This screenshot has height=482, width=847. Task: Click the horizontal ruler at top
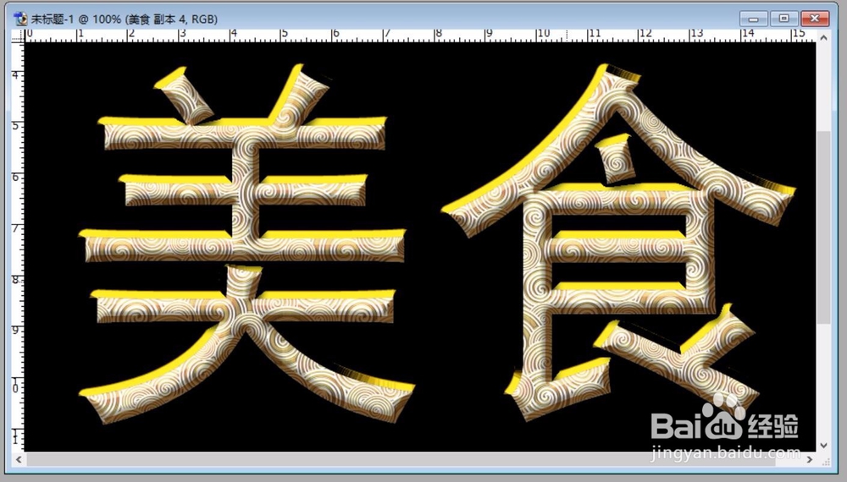coord(420,36)
